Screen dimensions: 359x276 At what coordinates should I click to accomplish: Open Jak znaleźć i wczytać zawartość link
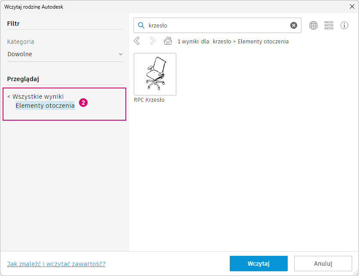[x=56, y=264]
